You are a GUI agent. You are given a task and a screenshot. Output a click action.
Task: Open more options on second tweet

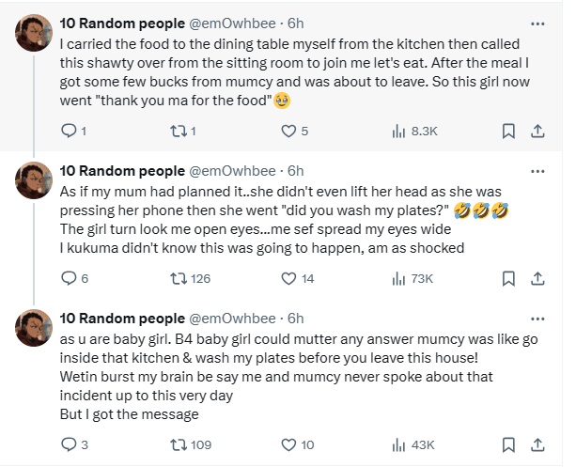pos(537,170)
